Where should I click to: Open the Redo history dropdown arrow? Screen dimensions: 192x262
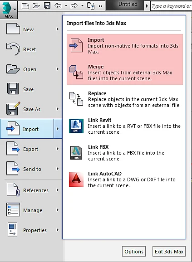(x=82, y=6)
